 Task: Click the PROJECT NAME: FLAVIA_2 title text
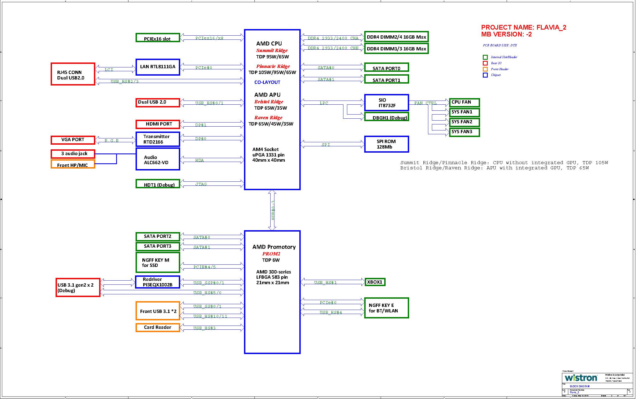pyautogui.click(x=523, y=27)
